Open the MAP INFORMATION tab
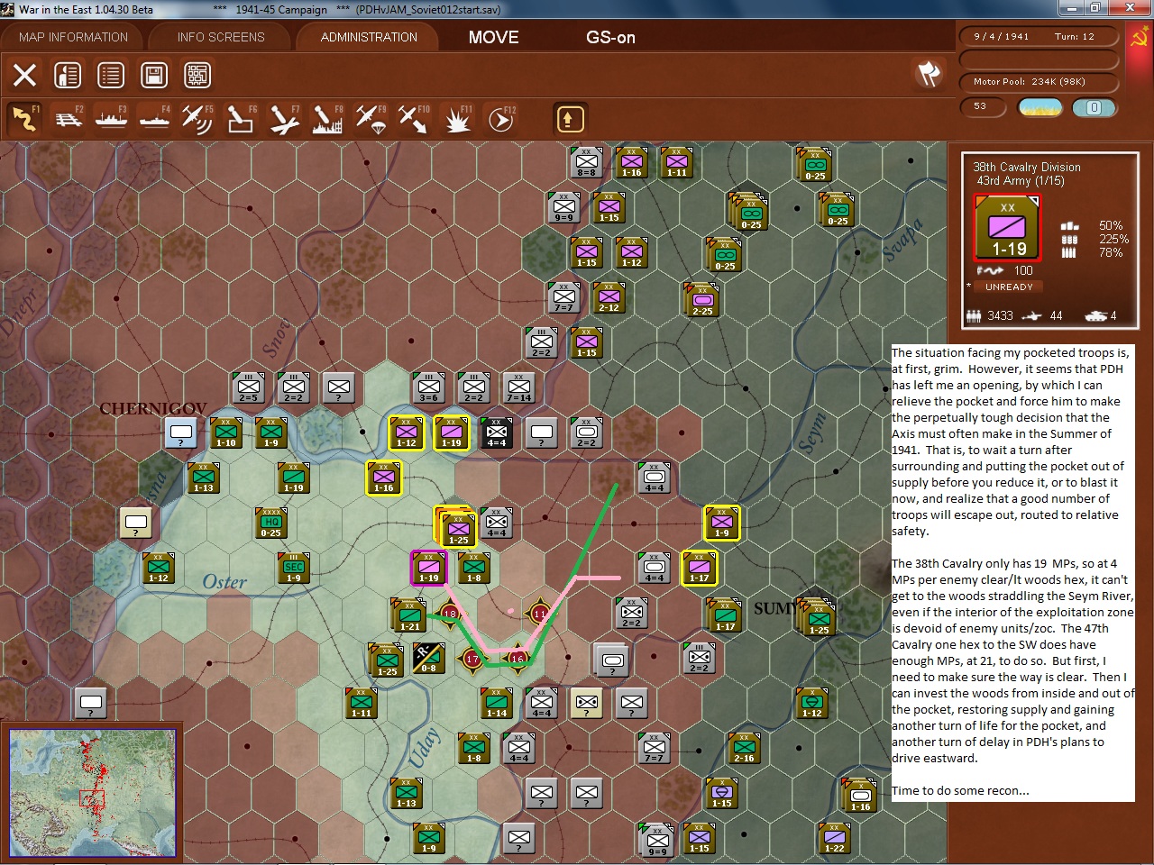1154x865 pixels. click(74, 37)
